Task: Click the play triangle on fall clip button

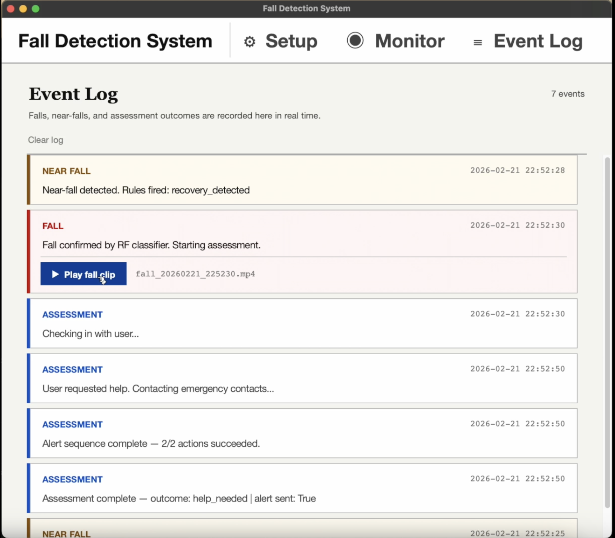Action: coord(55,274)
